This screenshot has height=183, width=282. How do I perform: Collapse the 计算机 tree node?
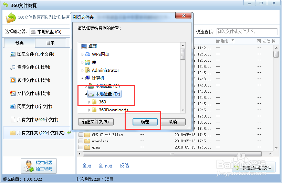pos(82,78)
